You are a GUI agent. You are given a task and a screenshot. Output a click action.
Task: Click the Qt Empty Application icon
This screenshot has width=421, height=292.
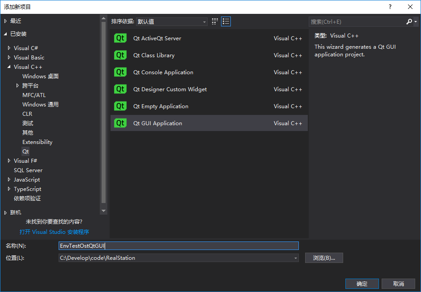pos(120,106)
